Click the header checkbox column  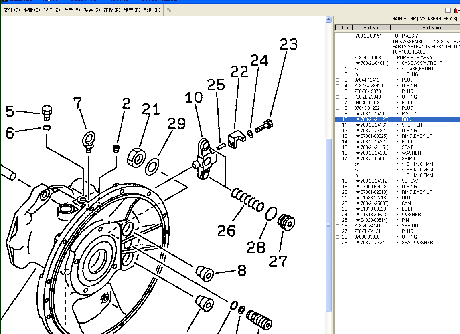(338, 28)
